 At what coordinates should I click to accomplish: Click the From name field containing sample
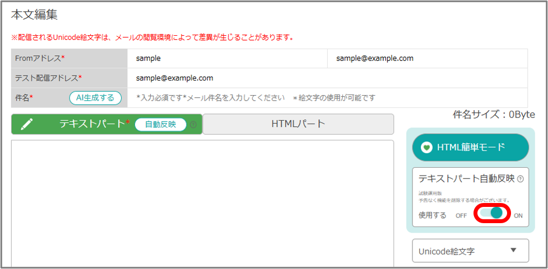coord(227,59)
